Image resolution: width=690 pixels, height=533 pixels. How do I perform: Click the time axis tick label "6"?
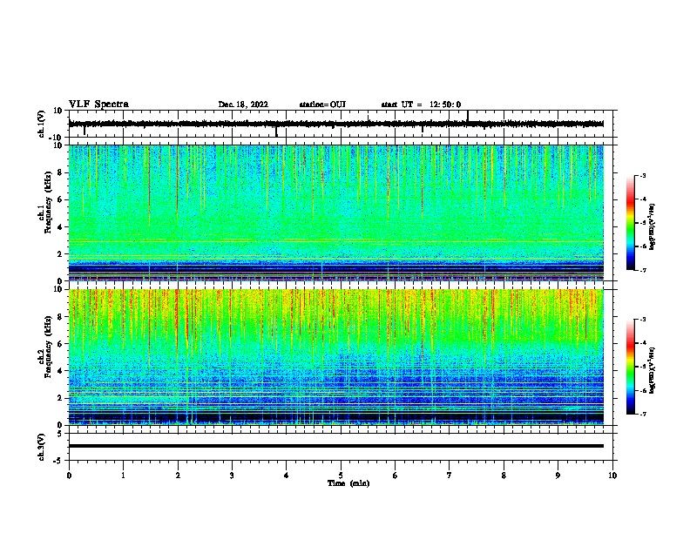pos(396,476)
